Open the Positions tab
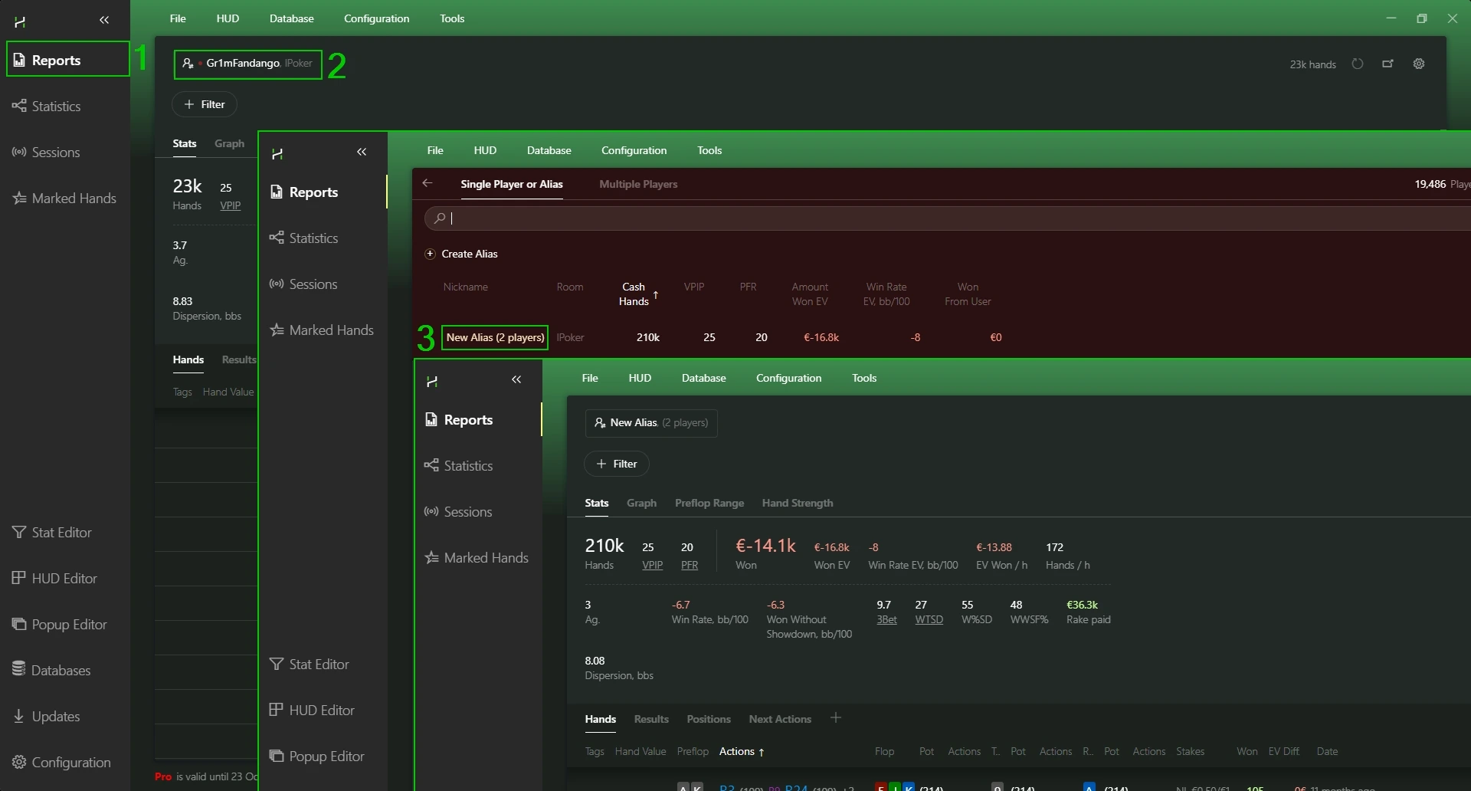Image resolution: width=1471 pixels, height=791 pixels. tap(708, 720)
